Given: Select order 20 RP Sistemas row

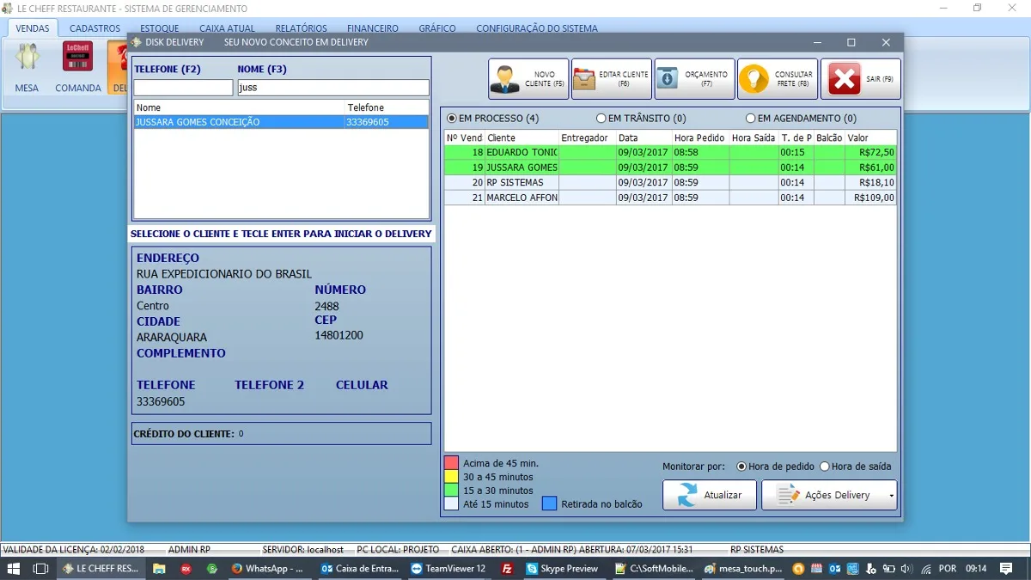Looking at the screenshot, I should (x=670, y=182).
